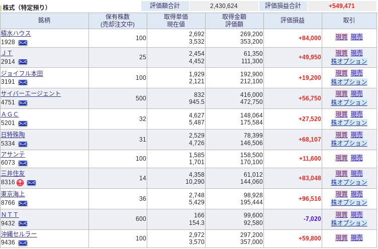Click the envelope icon for 東京海上 8766
The height and width of the screenshot is (249, 378).
23,203
